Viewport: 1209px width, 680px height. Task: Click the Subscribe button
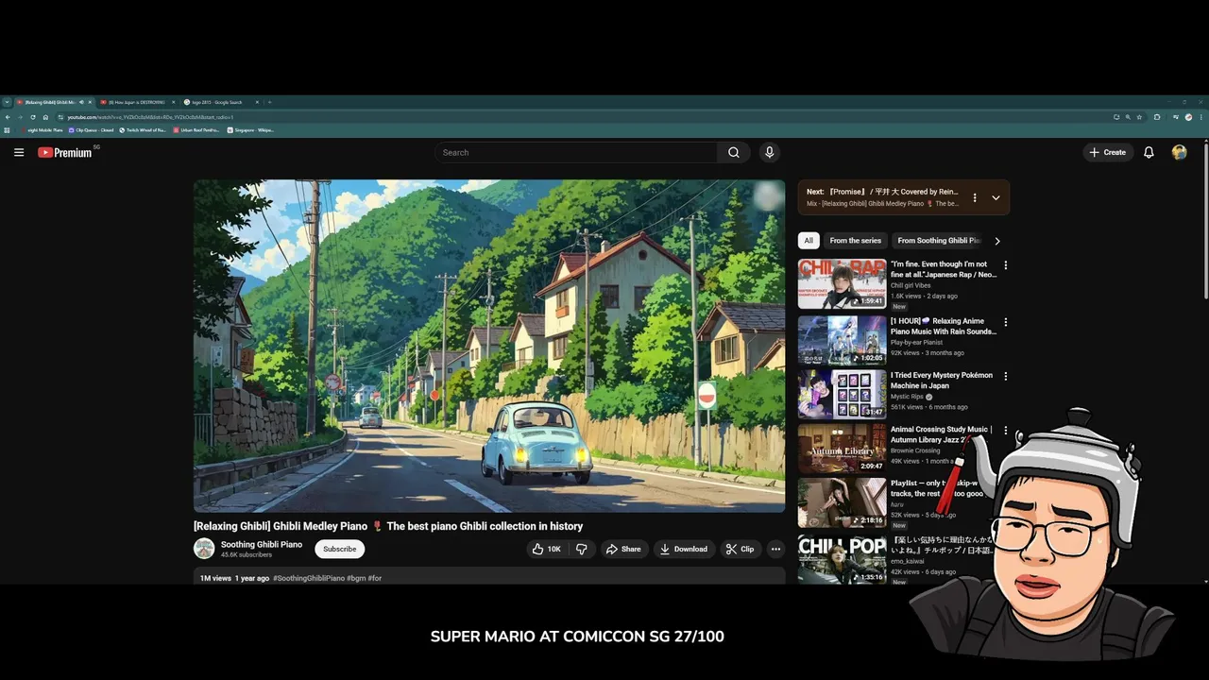339,549
